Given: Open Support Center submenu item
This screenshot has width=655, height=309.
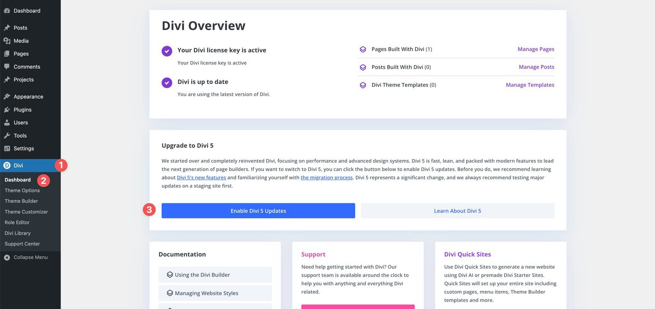Looking at the screenshot, I should [x=22, y=244].
